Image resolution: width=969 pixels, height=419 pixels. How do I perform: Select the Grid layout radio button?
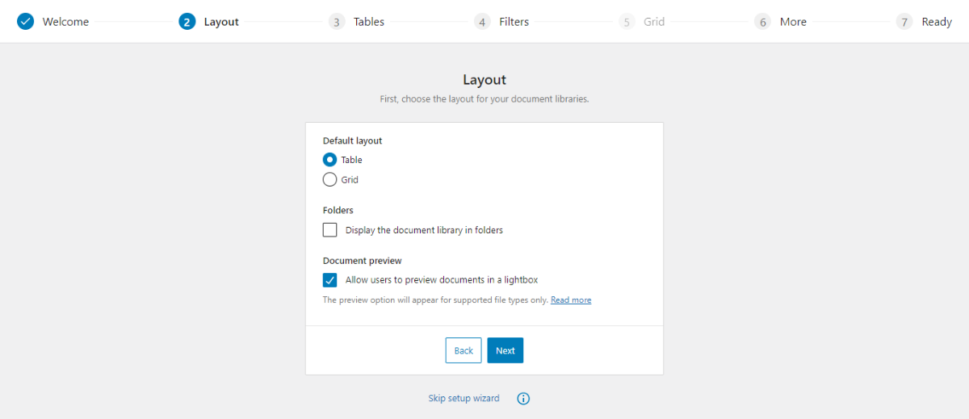(329, 180)
